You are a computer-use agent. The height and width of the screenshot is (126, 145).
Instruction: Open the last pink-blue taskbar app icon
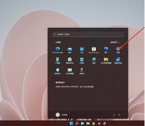pos(105,123)
